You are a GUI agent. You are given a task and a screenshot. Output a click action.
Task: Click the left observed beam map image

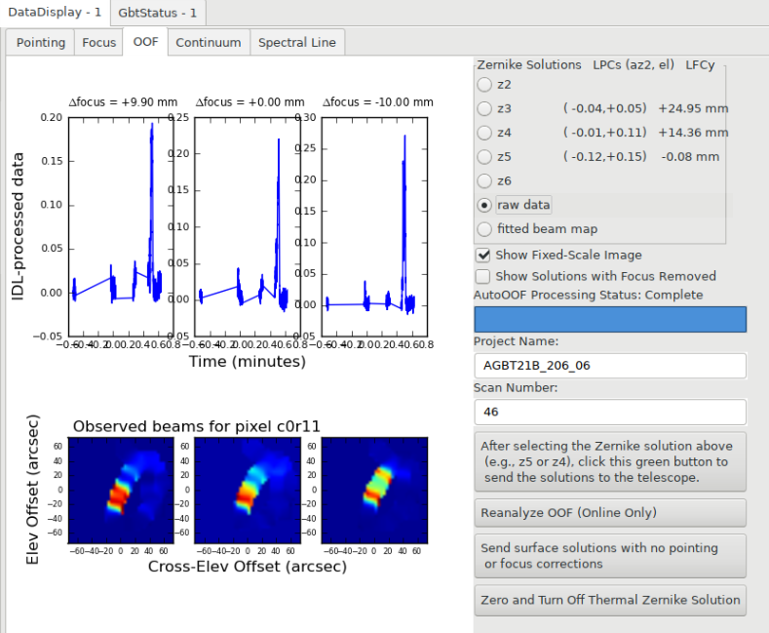(x=121, y=491)
